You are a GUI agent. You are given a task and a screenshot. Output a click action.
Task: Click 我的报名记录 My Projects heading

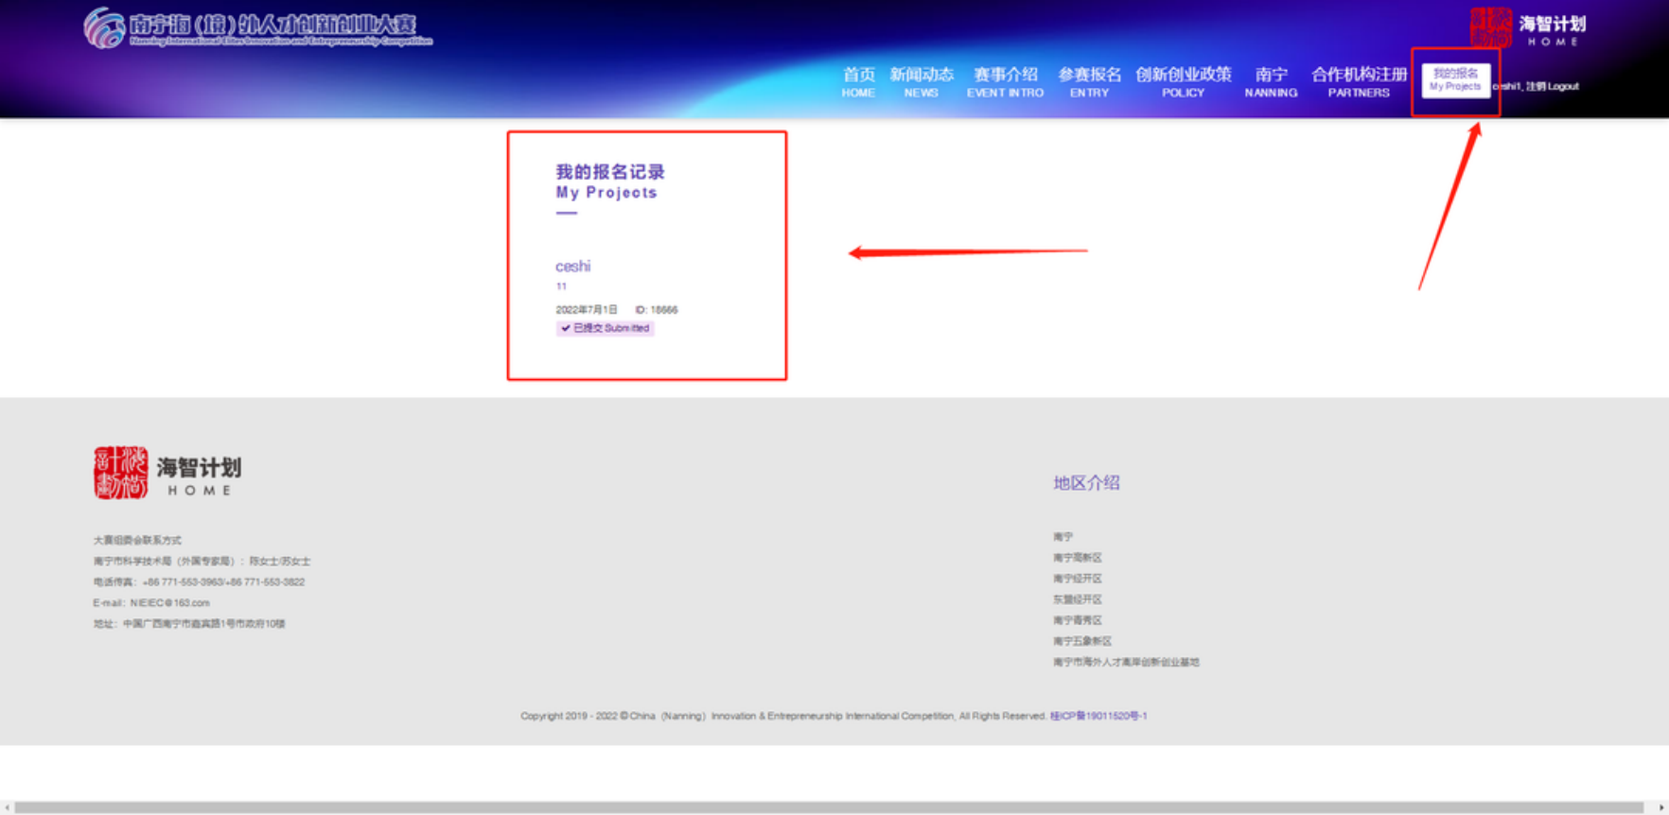pyautogui.click(x=610, y=182)
